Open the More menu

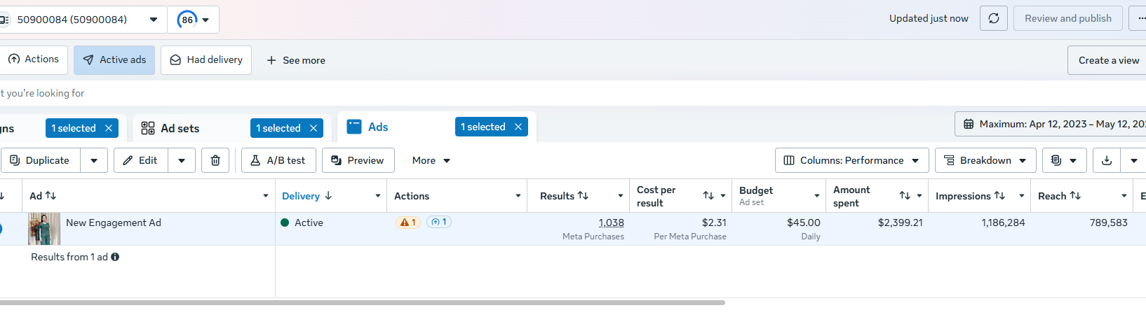pyautogui.click(x=431, y=160)
